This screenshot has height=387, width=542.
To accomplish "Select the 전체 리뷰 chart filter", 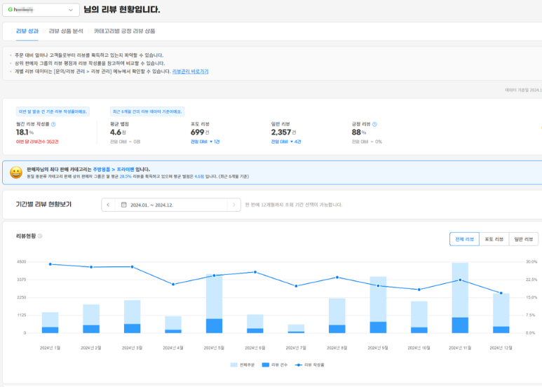I will point(464,239).
